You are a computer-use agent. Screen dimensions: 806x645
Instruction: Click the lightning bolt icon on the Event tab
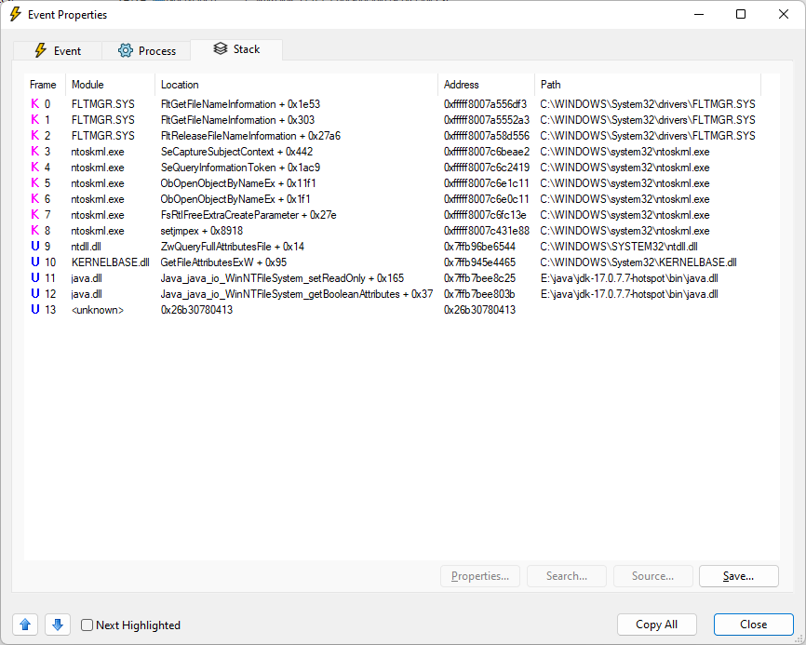(42, 50)
